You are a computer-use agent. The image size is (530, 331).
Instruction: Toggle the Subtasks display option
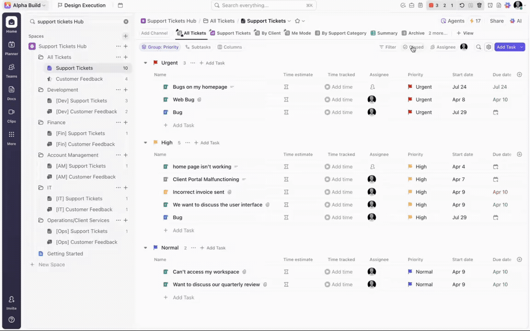pos(198,47)
